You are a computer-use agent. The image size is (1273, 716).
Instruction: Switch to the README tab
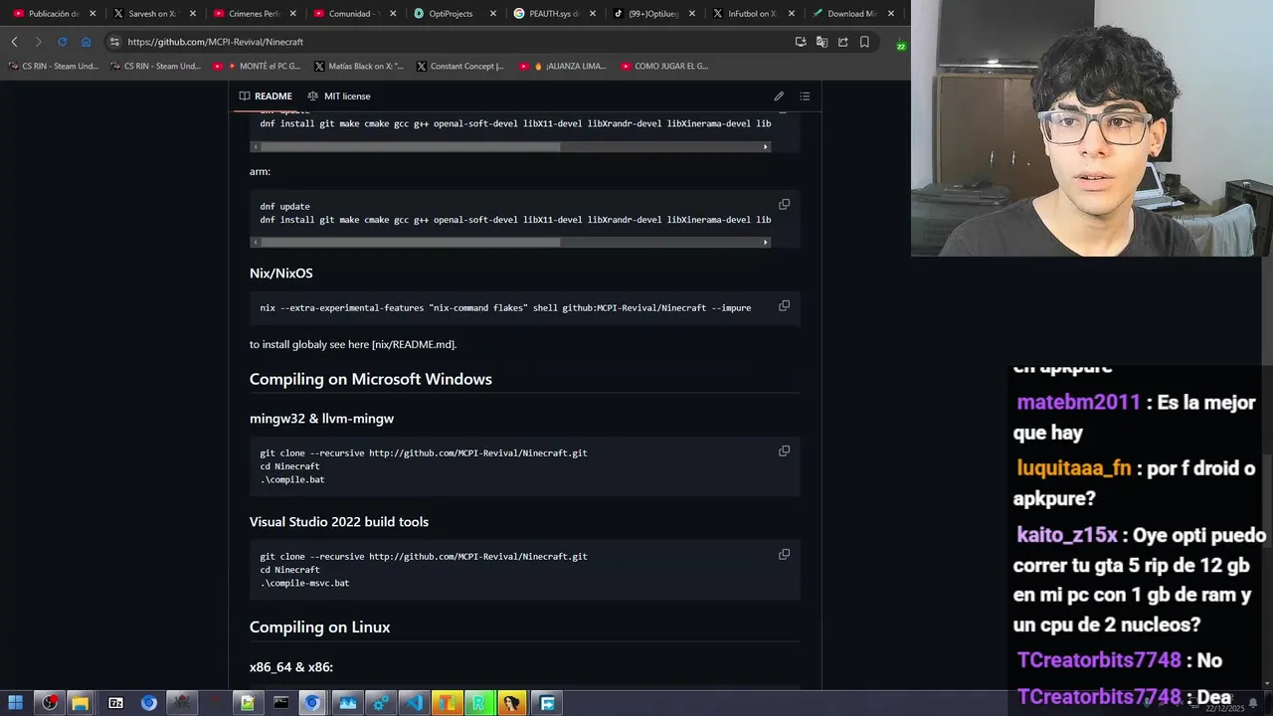[266, 96]
